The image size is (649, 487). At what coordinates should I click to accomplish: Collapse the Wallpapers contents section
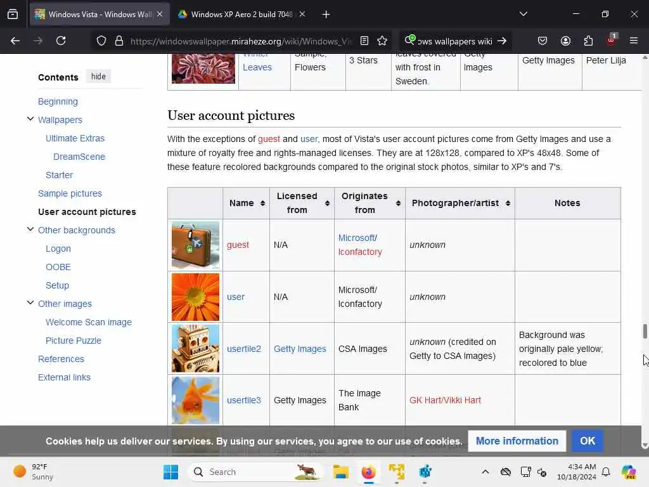[30, 119]
